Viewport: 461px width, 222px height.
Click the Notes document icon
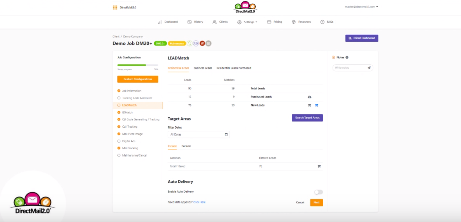(x=334, y=57)
